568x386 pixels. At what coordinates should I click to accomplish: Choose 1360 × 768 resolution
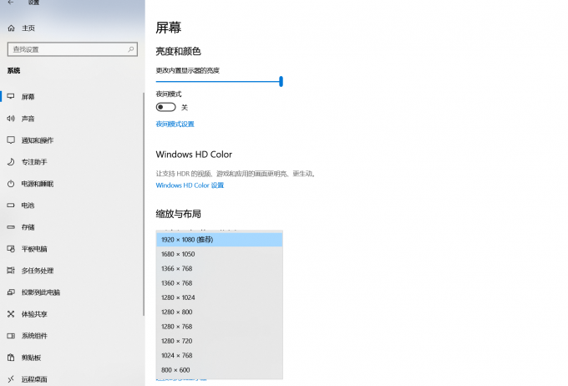point(219,283)
